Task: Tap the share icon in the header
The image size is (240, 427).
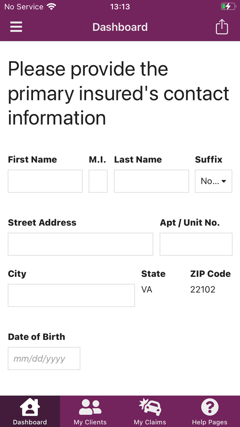Action: (x=222, y=26)
